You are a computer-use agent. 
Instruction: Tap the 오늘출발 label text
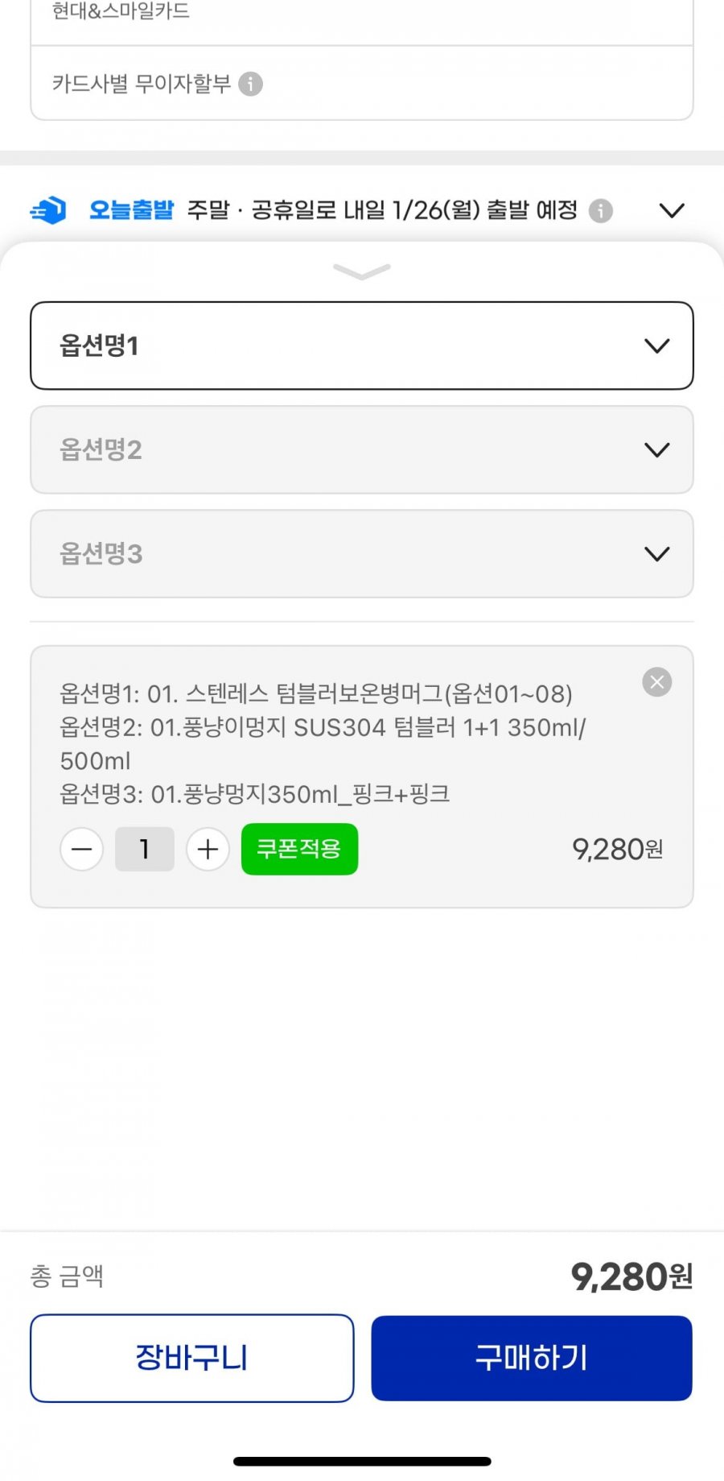(x=131, y=210)
